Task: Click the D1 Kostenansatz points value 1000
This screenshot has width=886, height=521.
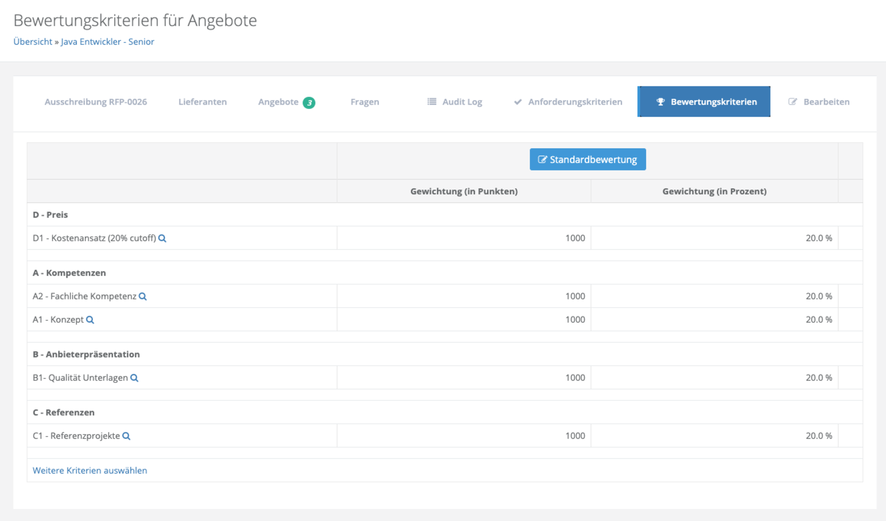Action: [575, 238]
